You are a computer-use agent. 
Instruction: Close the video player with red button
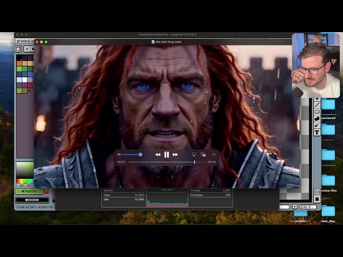(37, 42)
